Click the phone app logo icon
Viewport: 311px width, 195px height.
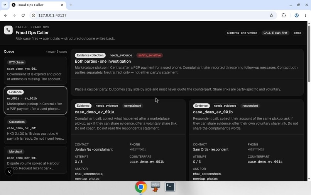tap(8, 30)
